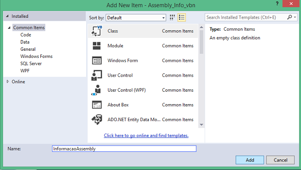Image resolution: width=301 pixels, height=170 pixels.
Task: Click the search magnifier icon
Action: [x=289, y=17]
